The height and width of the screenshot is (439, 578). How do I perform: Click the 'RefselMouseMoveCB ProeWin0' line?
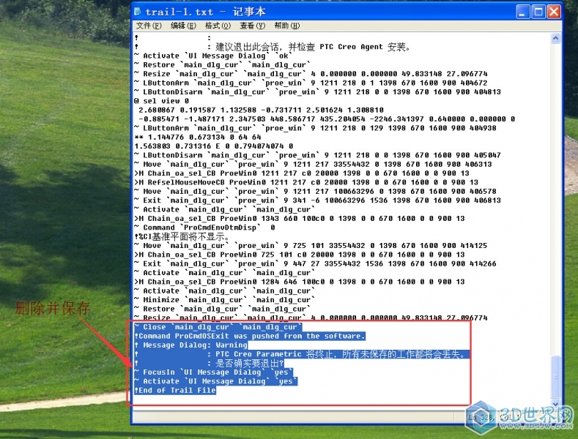coord(306,182)
